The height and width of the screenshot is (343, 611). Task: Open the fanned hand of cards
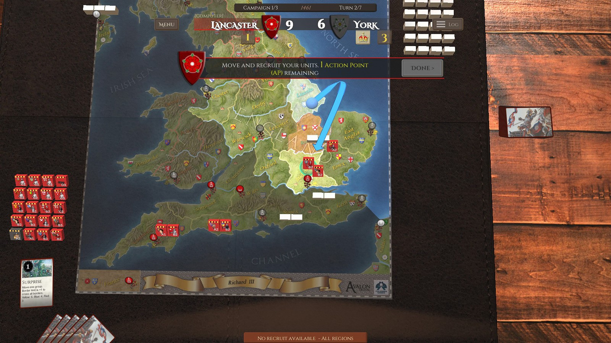pos(76,329)
